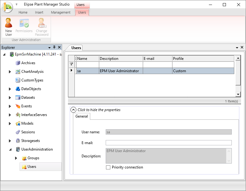Select the Datasets icon
This screenshot has width=246, height=191.
pos(18,98)
